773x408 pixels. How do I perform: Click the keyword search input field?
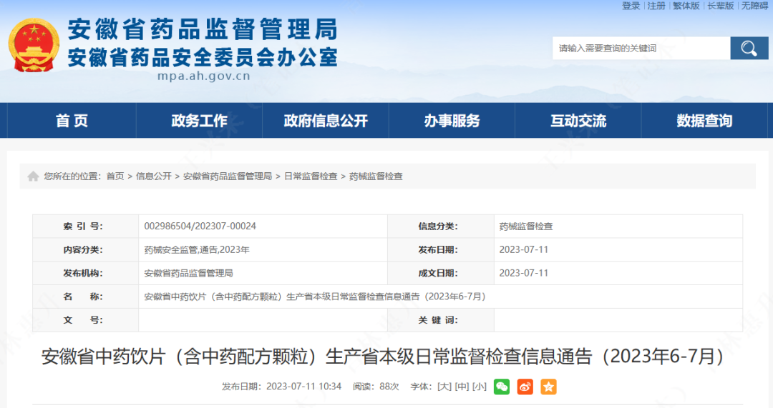tap(641, 49)
